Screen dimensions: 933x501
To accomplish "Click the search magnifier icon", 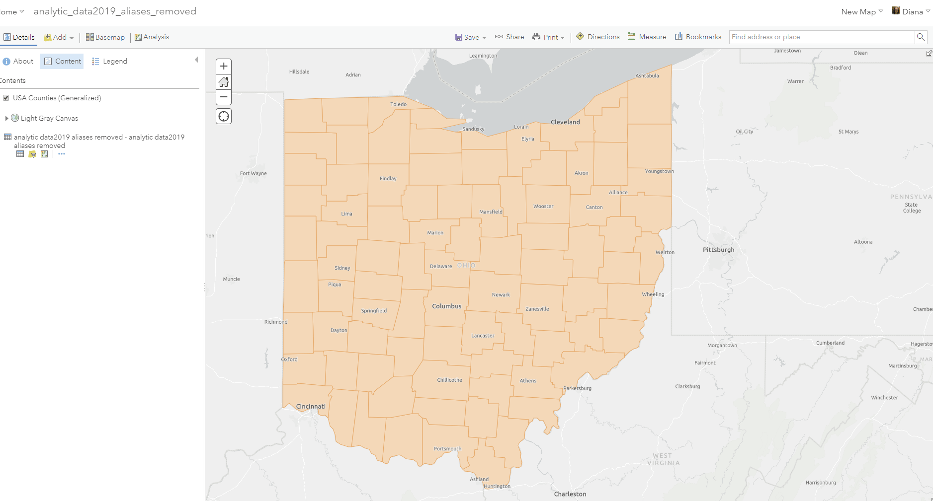I will pos(921,37).
